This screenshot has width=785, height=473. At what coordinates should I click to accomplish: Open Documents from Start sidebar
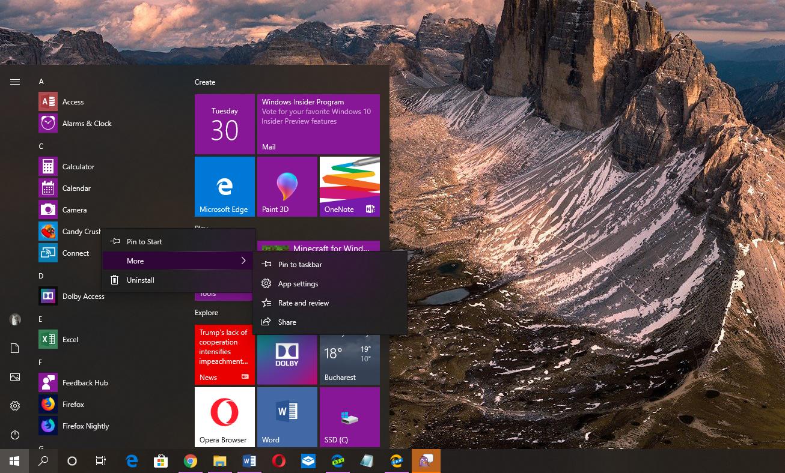(15, 348)
